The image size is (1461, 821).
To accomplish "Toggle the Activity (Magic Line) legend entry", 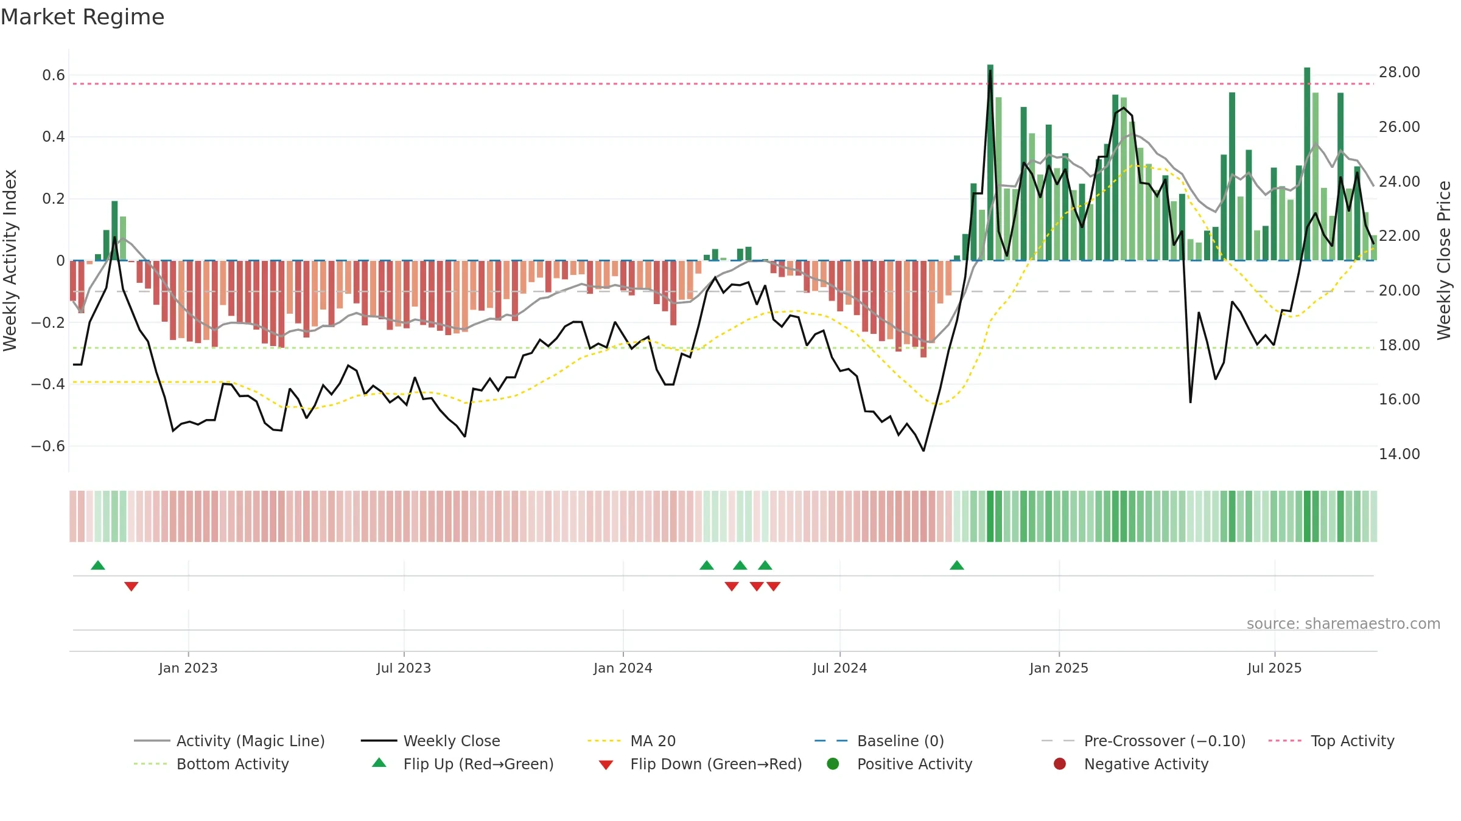I will [229, 741].
